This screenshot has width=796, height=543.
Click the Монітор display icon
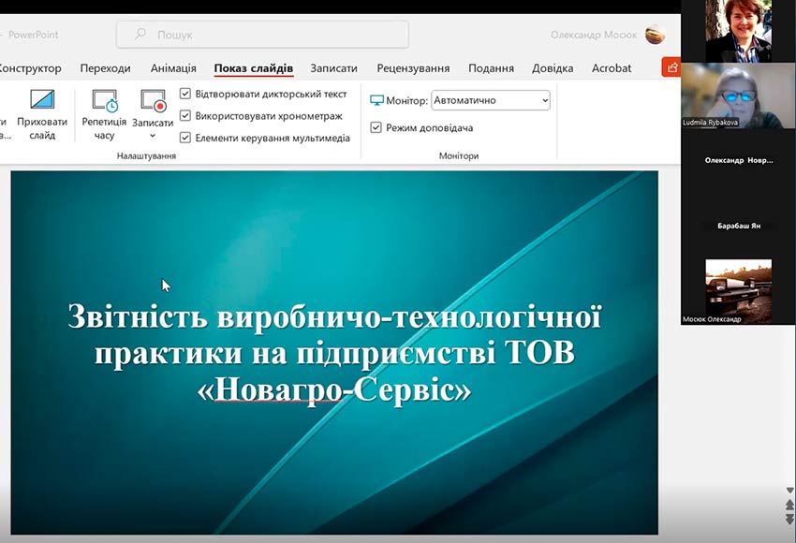pyautogui.click(x=377, y=99)
